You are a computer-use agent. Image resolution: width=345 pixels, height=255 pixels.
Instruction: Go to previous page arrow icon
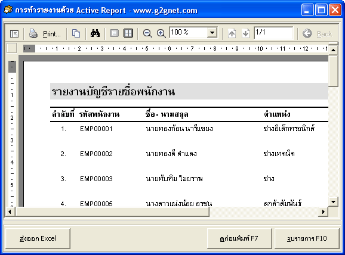(232, 33)
